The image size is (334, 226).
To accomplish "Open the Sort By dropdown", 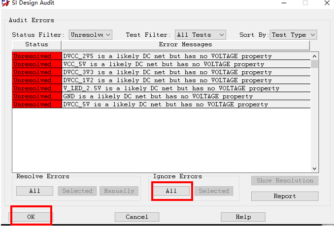I will pyautogui.click(x=293, y=34).
